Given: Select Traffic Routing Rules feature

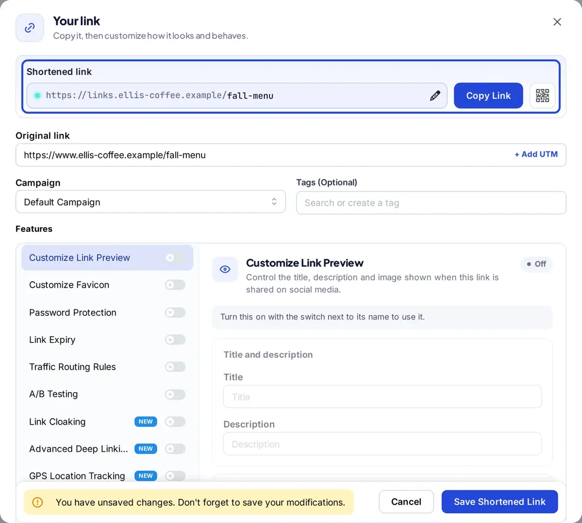Looking at the screenshot, I should coord(107,366).
